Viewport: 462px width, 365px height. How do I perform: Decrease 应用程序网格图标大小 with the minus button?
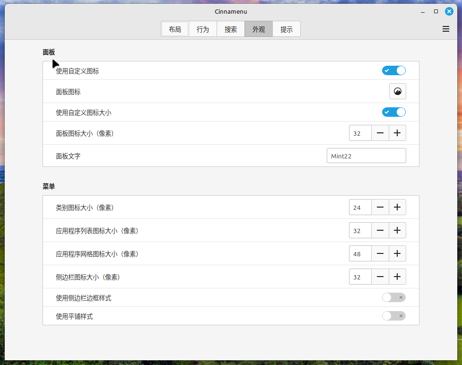(x=380, y=253)
